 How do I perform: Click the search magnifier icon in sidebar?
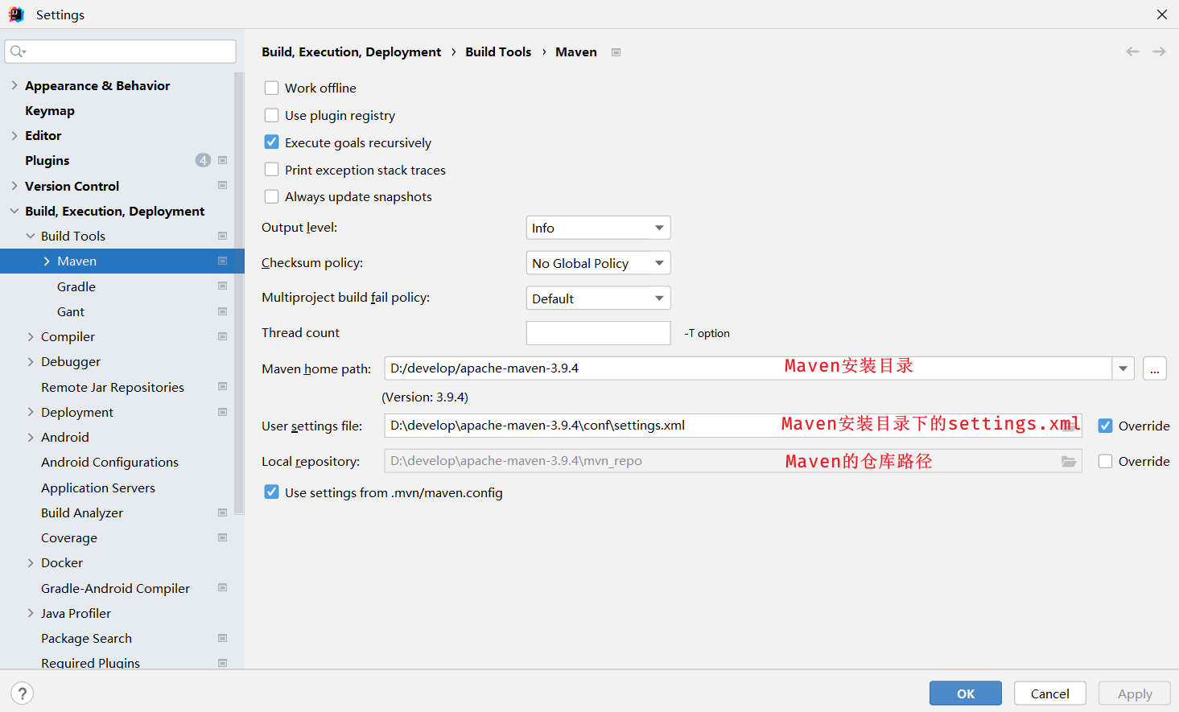[17, 51]
